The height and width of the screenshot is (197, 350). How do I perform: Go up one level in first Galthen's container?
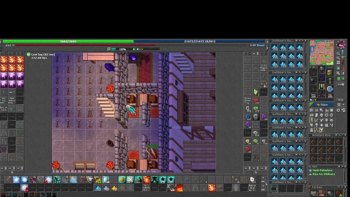click(300, 41)
